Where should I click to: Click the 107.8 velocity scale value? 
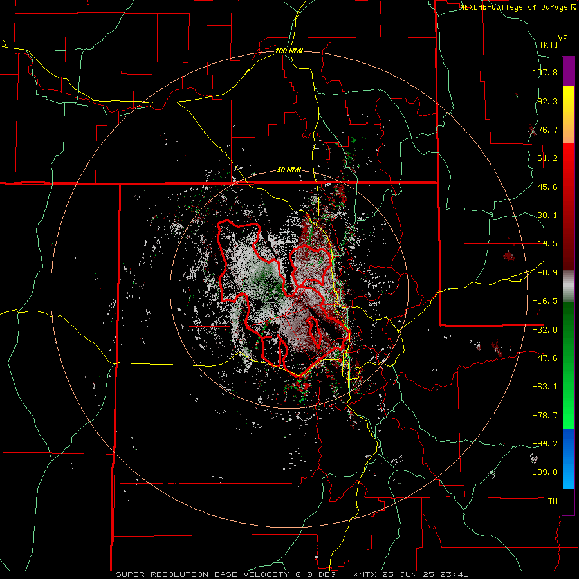coord(545,72)
